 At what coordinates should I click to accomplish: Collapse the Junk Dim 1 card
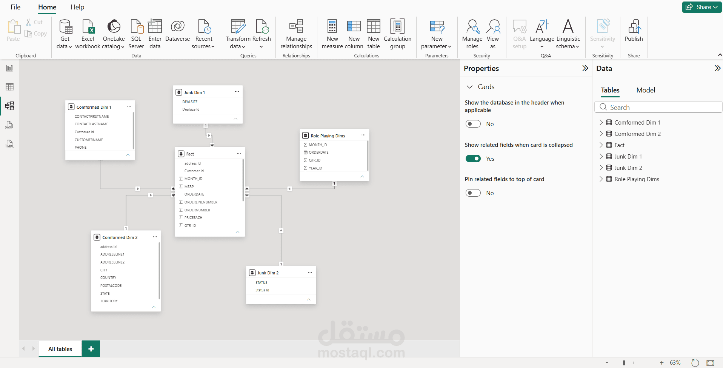[235, 119]
